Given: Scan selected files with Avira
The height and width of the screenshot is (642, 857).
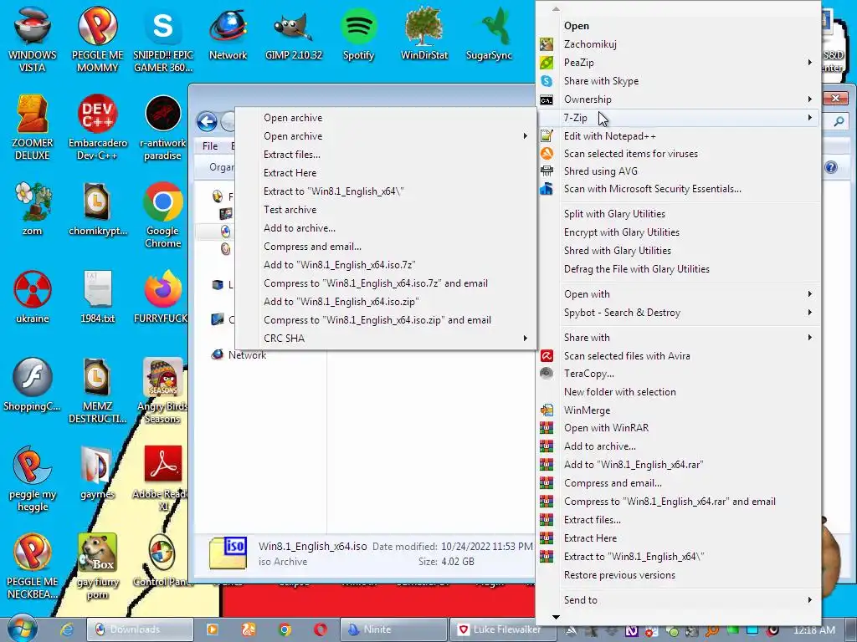Looking at the screenshot, I should point(627,356).
